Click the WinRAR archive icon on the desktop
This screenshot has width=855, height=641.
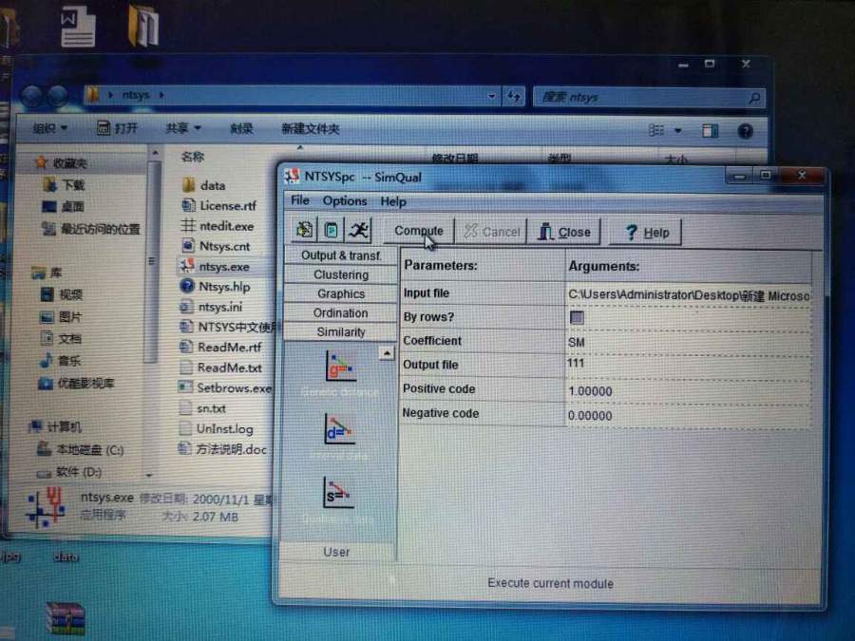point(66,618)
